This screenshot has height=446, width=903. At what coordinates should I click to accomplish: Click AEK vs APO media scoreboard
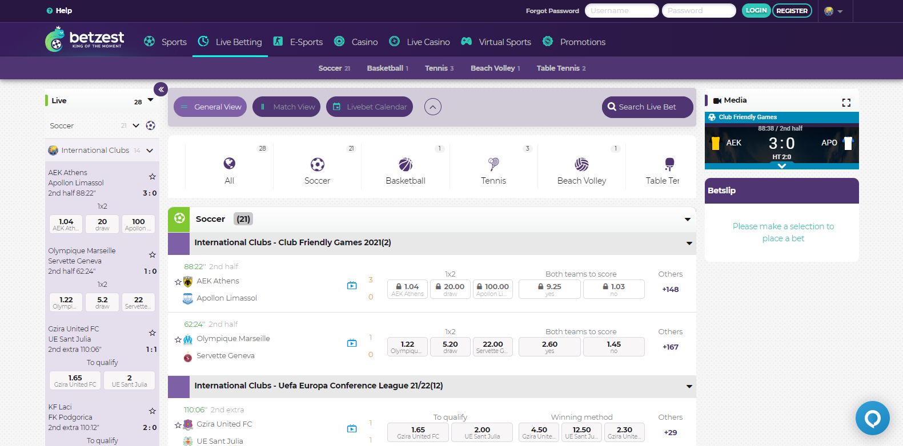pos(782,143)
